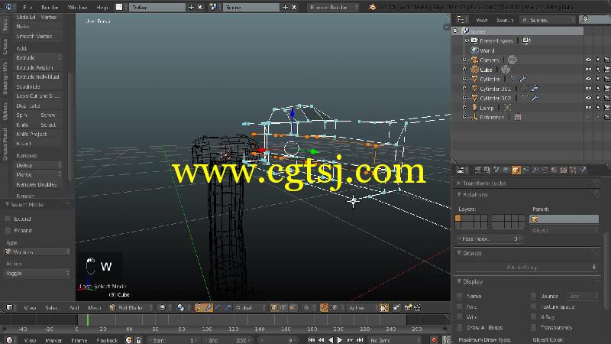
Task: Open the Window menu in top bar
Action: [x=78, y=7]
